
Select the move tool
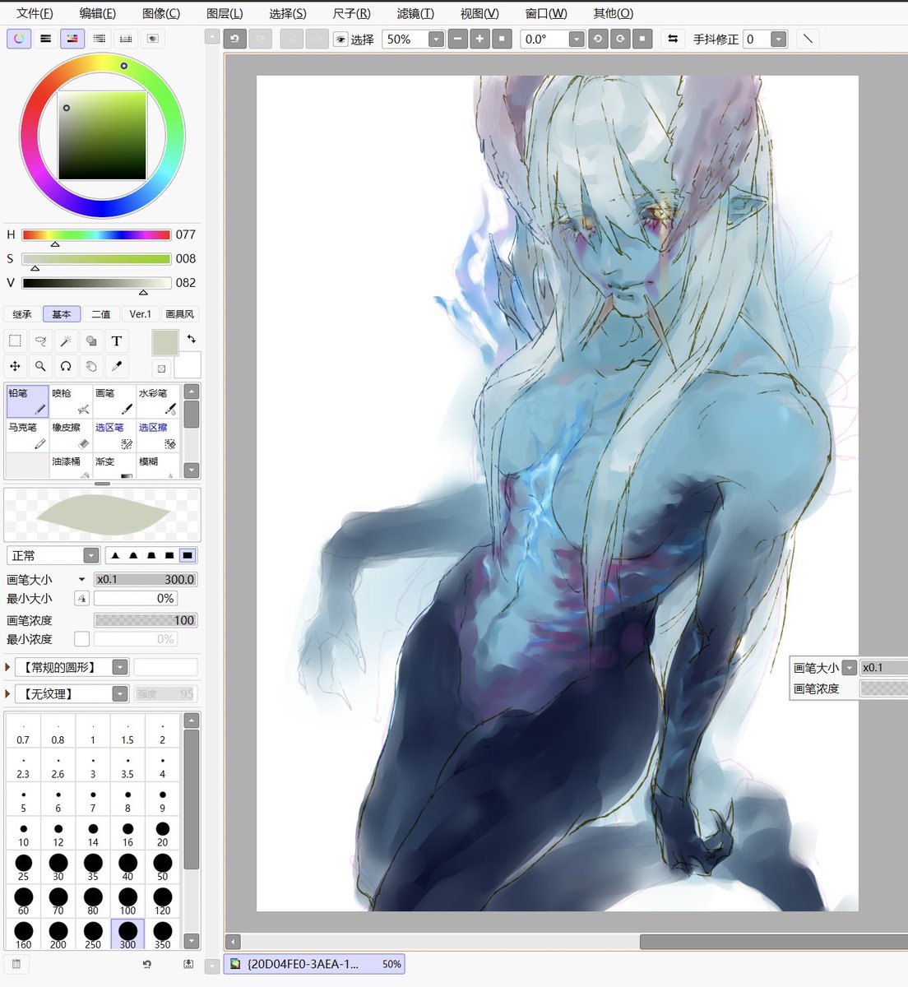tap(15, 366)
